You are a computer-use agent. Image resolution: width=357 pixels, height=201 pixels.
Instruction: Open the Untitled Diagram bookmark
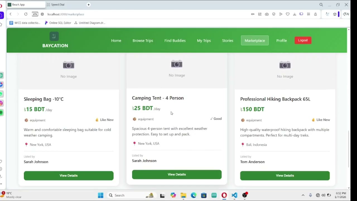(90, 23)
